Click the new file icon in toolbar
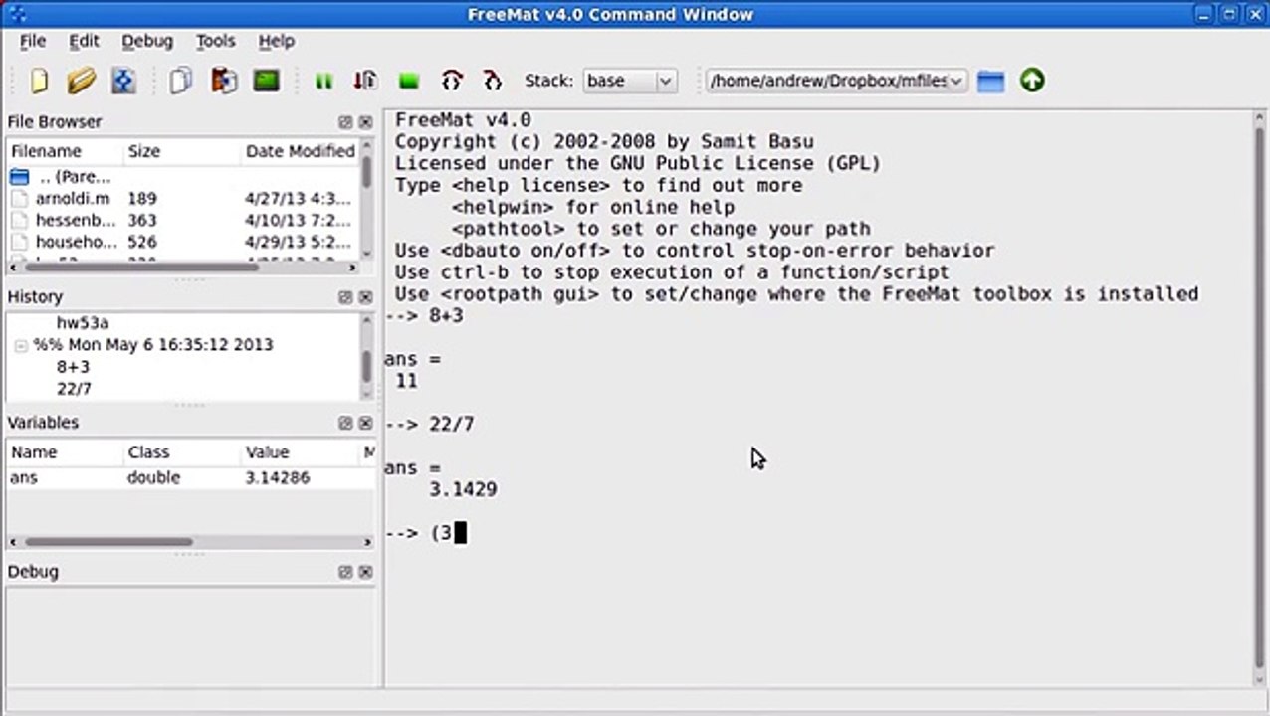Image resolution: width=1270 pixels, height=716 pixels. click(39, 81)
